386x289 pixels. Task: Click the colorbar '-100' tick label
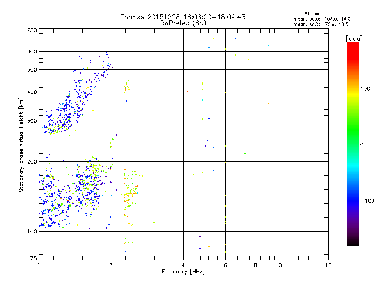[367, 201]
